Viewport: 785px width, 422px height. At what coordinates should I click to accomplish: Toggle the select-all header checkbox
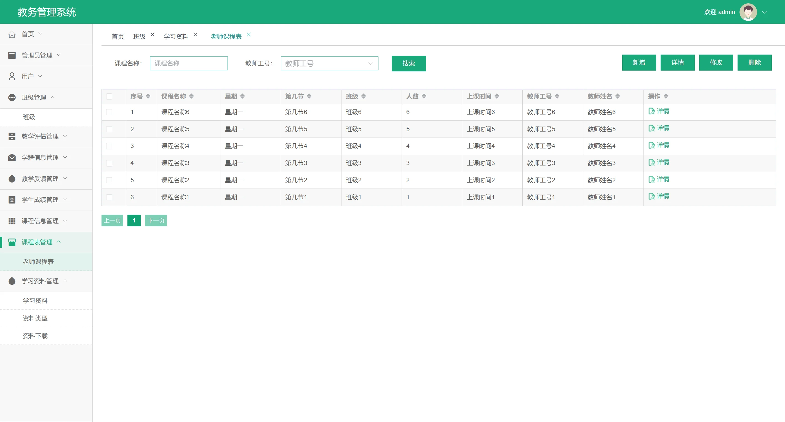(109, 96)
